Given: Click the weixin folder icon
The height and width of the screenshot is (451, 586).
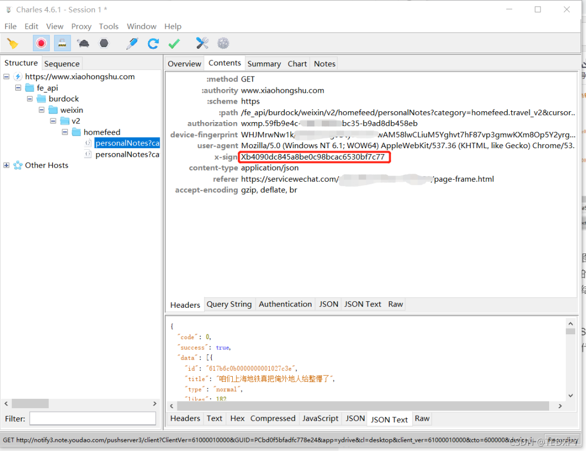Looking at the screenshot, I should (53, 110).
